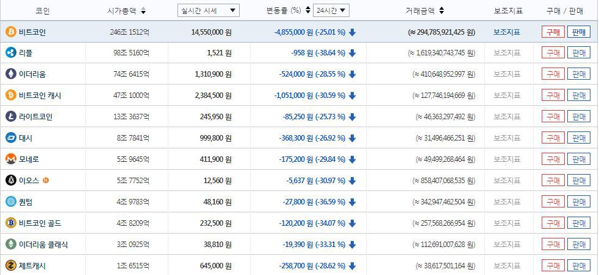Screen dimensions: 599x275
Task: Click the Bitcoin Cash (비트코인 캐시) coin icon
Action: point(11,96)
